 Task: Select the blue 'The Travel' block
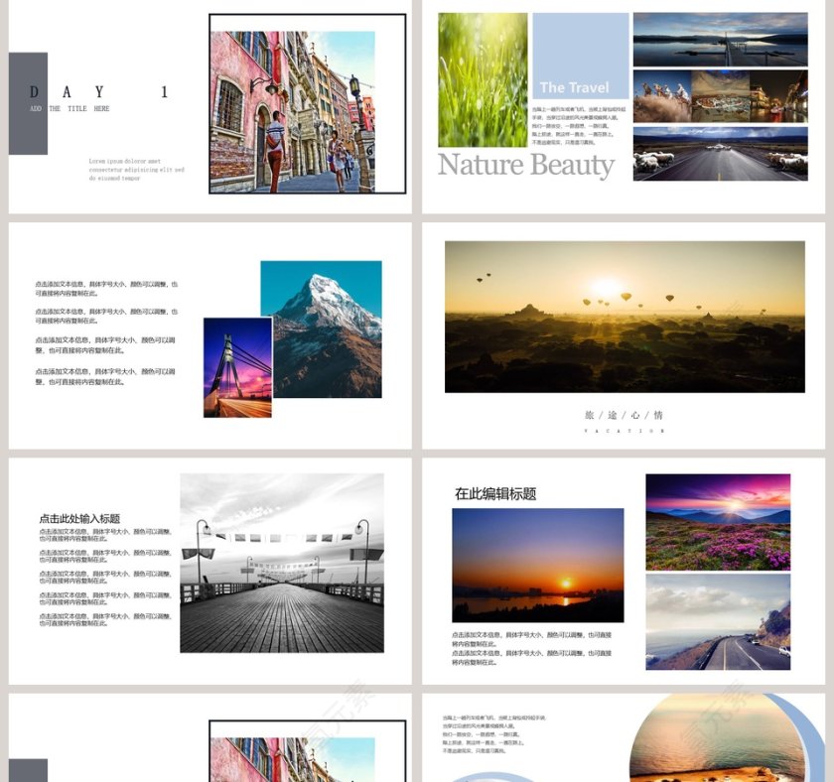(x=580, y=56)
